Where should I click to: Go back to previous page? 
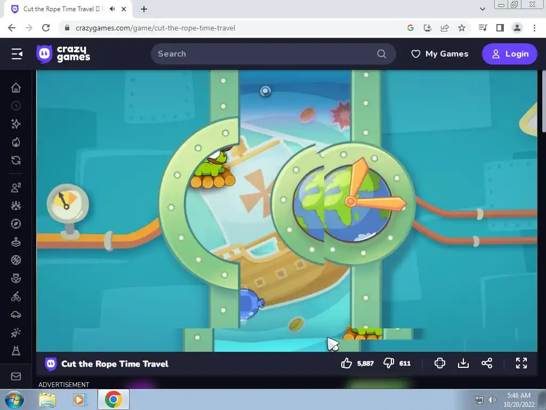click(x=12, y=28)
